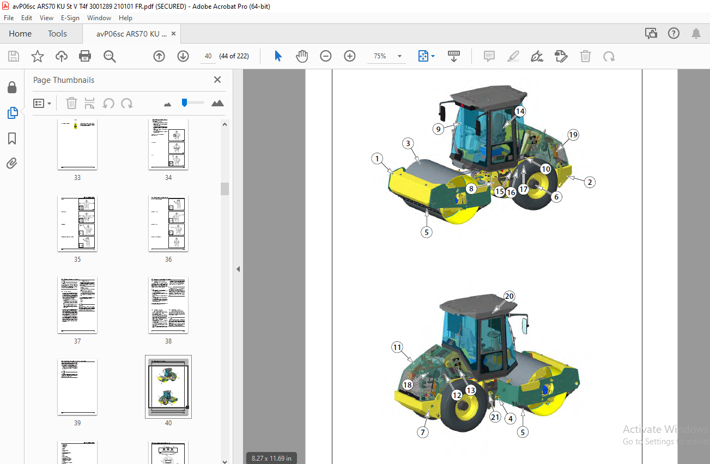Image resolution: width=710 pixels, height=464 pixels.
Task: Click the security lock icon in sidebar
Action: click(12, 88)
